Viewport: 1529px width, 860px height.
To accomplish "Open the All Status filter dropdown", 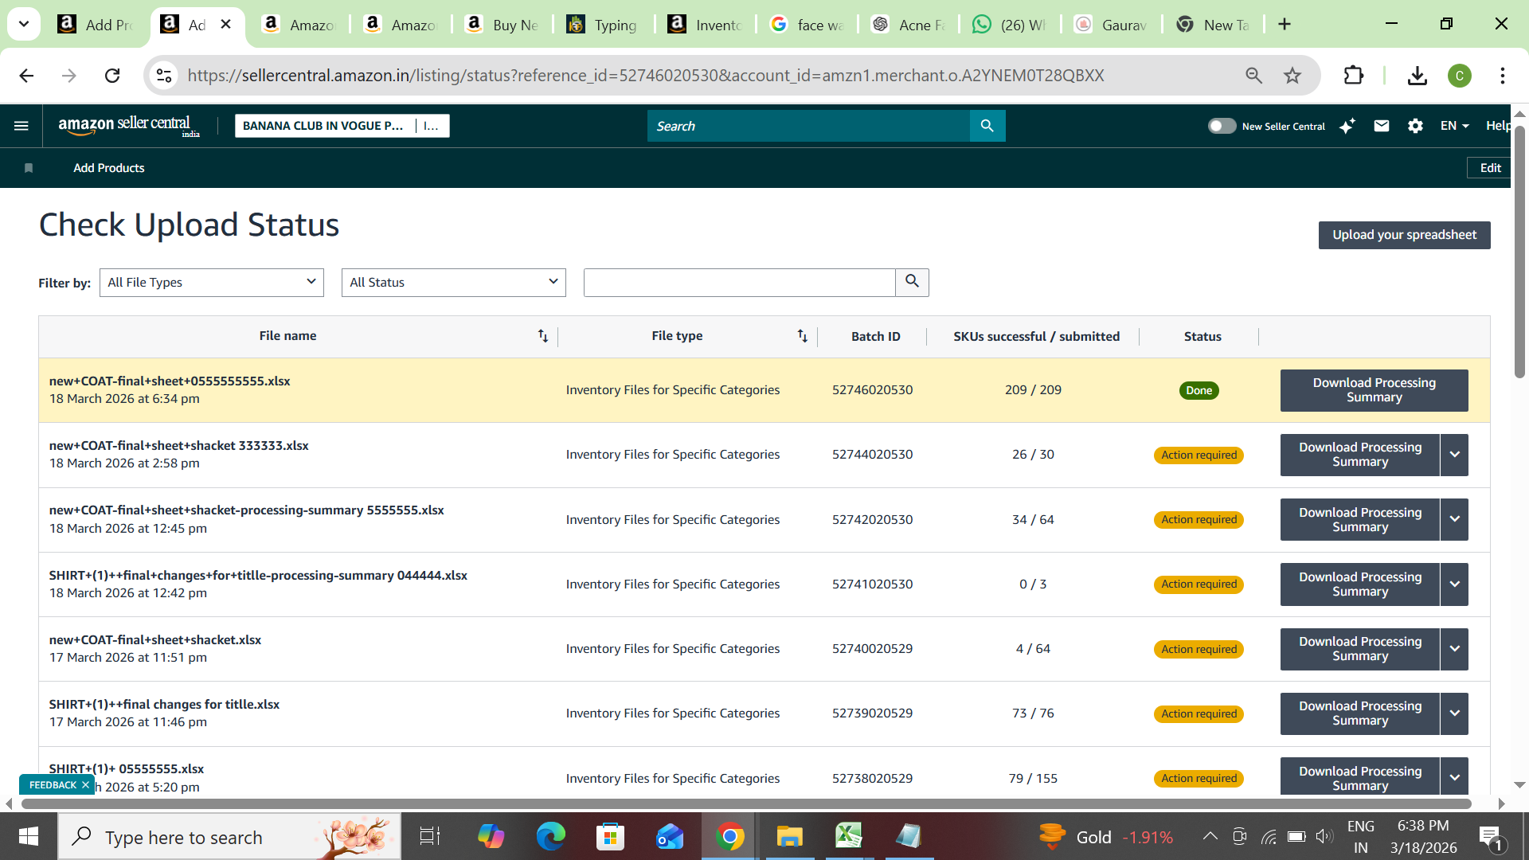I will click(453, 282).
